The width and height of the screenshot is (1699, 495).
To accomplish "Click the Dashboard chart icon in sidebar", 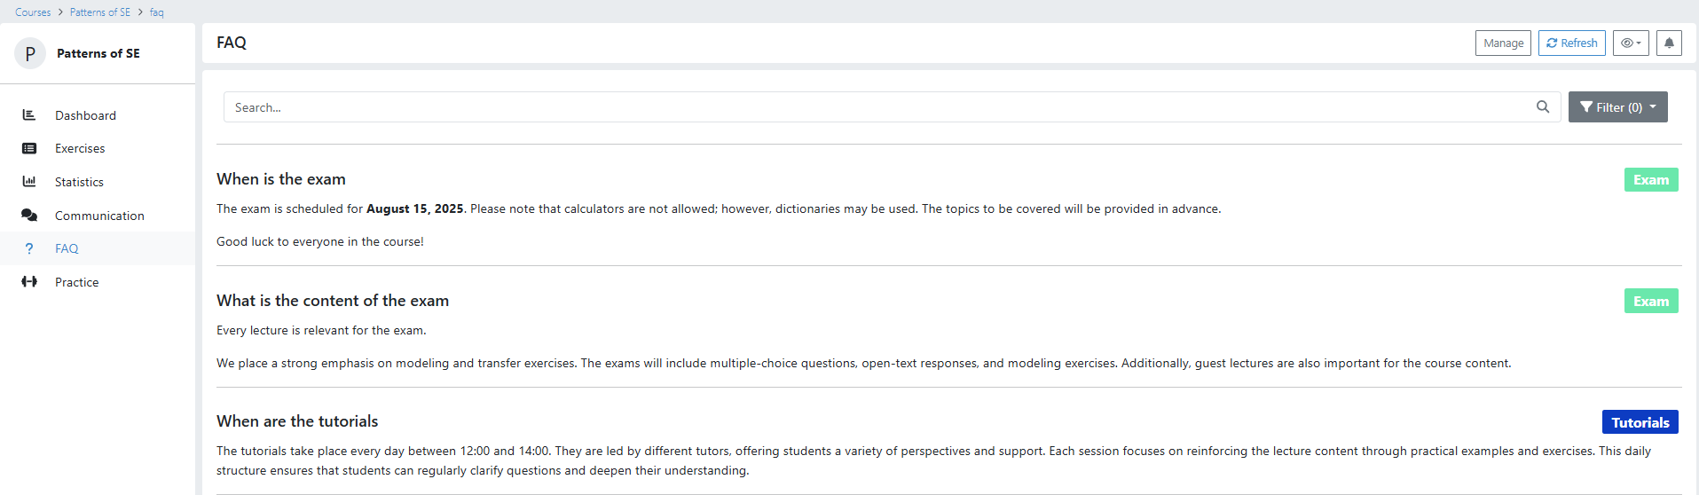I will (x=29, y=115).
